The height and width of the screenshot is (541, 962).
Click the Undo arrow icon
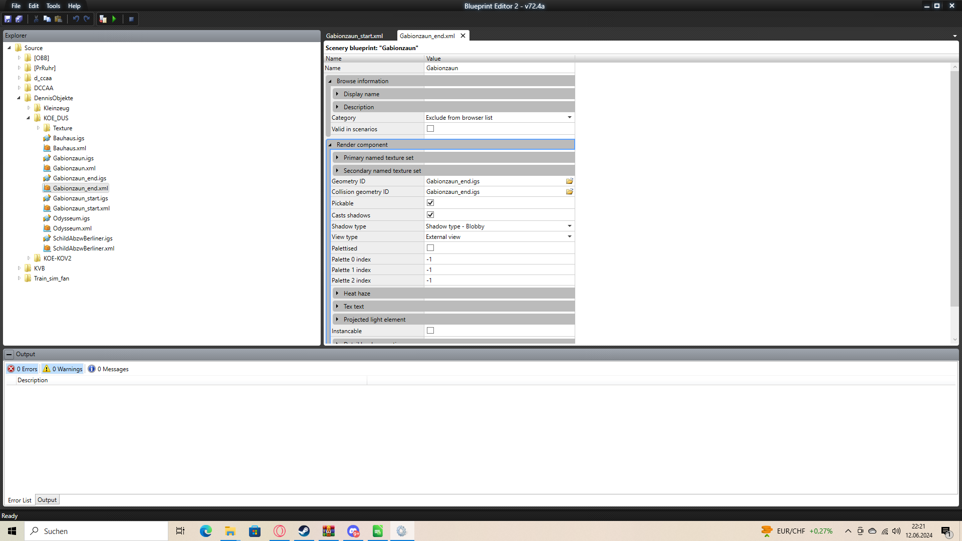click(76, 19)
